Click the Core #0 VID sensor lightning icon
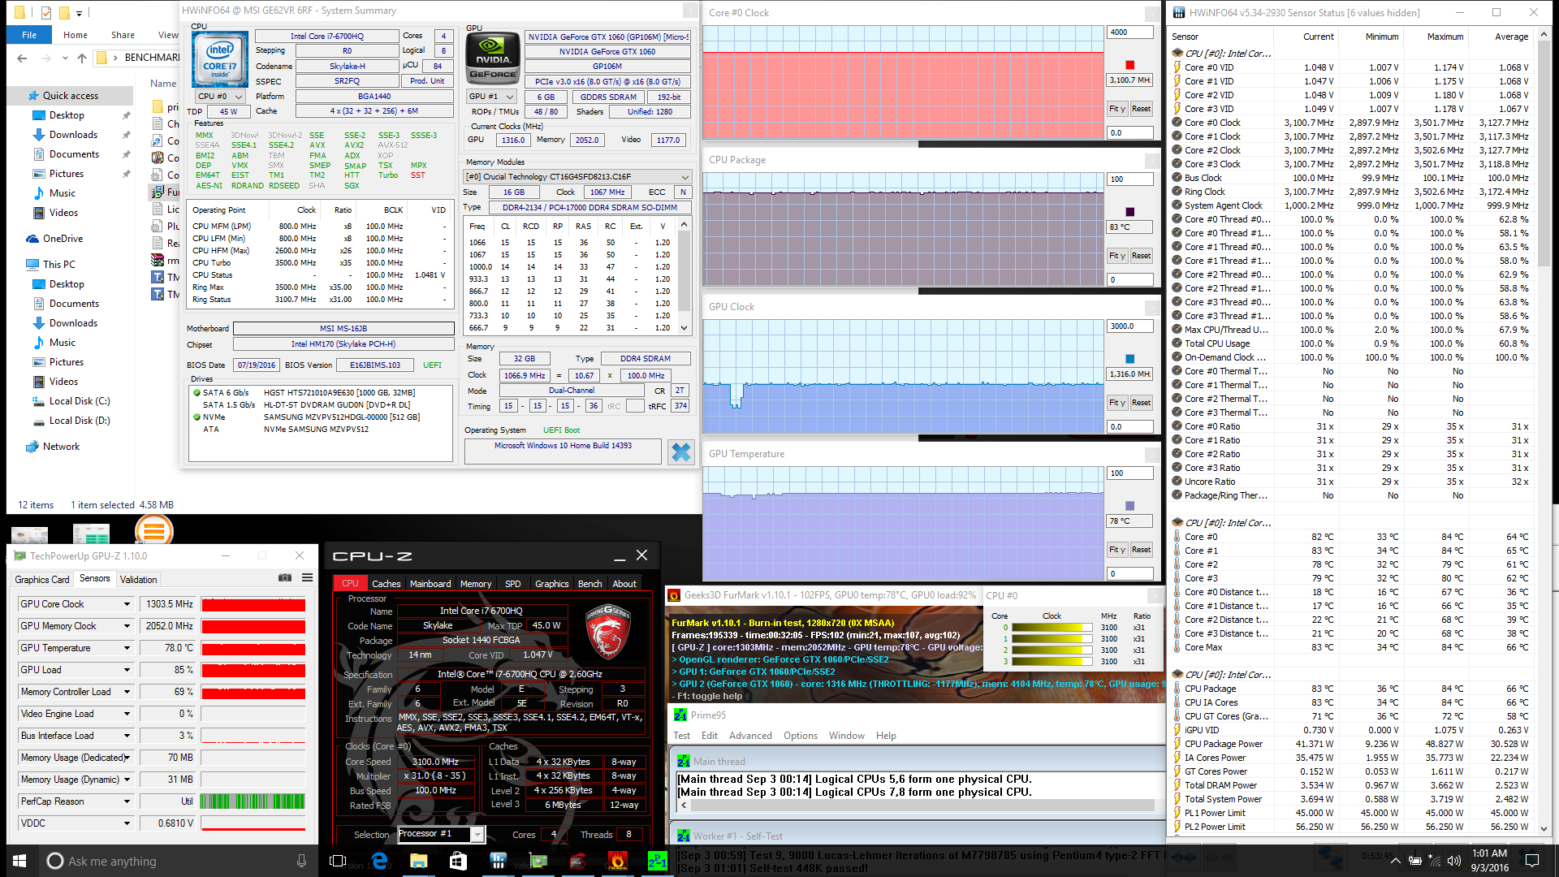Viewport: 1559px width, 877px height. click(x=1177, y=67)
